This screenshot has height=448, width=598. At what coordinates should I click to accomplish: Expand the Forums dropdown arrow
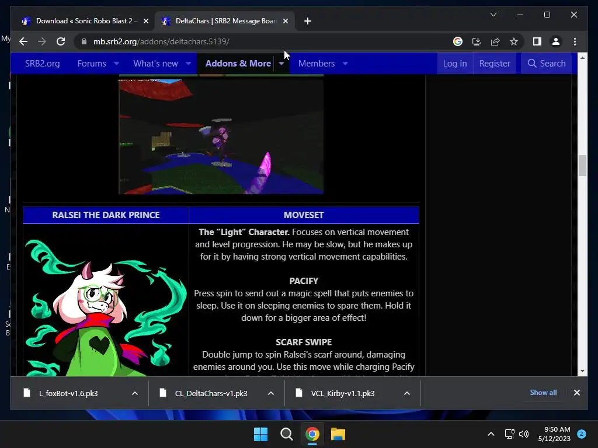point(116,63)
